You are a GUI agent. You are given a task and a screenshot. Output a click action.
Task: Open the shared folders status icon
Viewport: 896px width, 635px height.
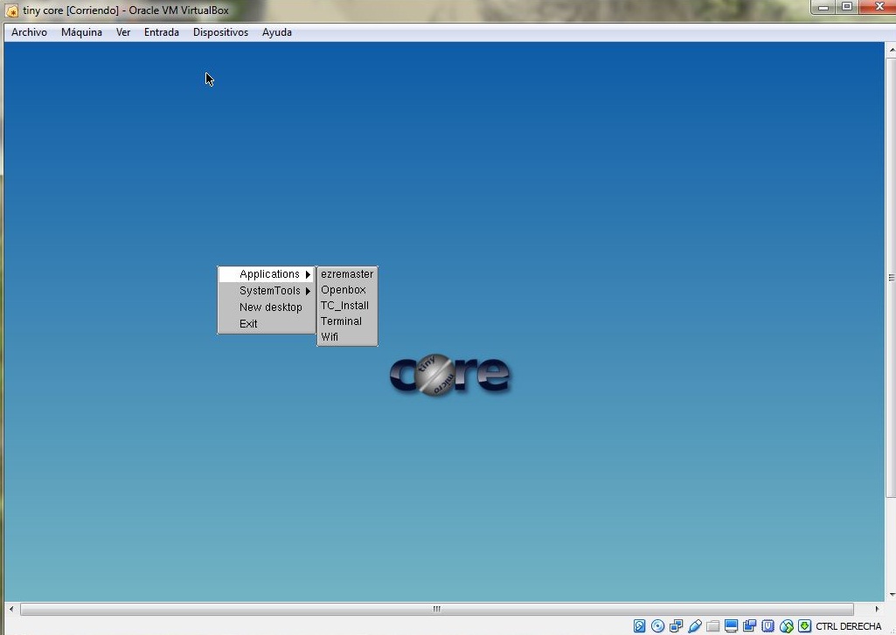coord(713,626)
